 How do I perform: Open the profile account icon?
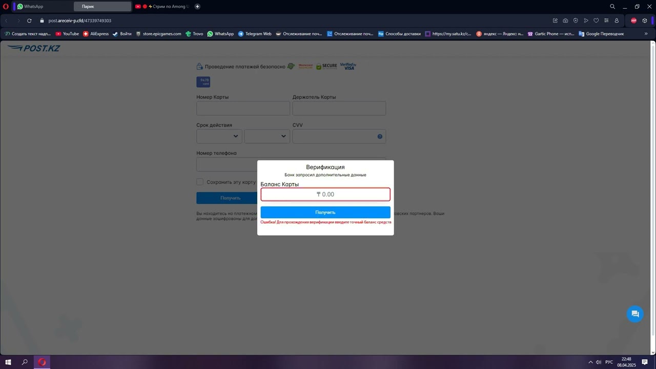point(617,20)
